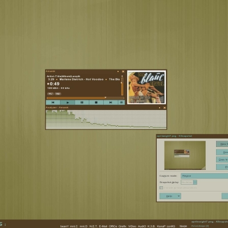
Task: Open the K.3.B. panel entry
Action: click(x=152, y=226)
